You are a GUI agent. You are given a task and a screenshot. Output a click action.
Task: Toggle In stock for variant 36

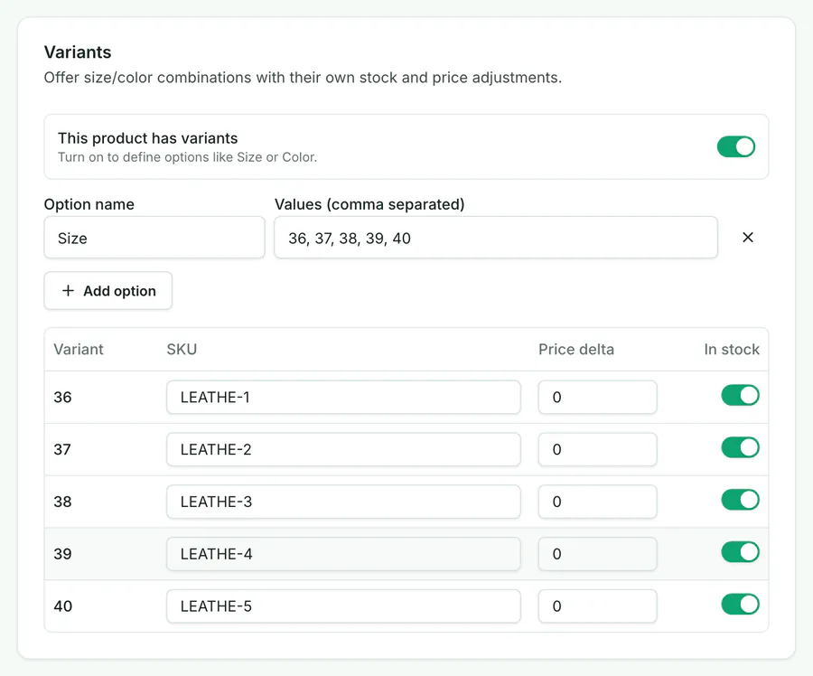click(740, 396)
